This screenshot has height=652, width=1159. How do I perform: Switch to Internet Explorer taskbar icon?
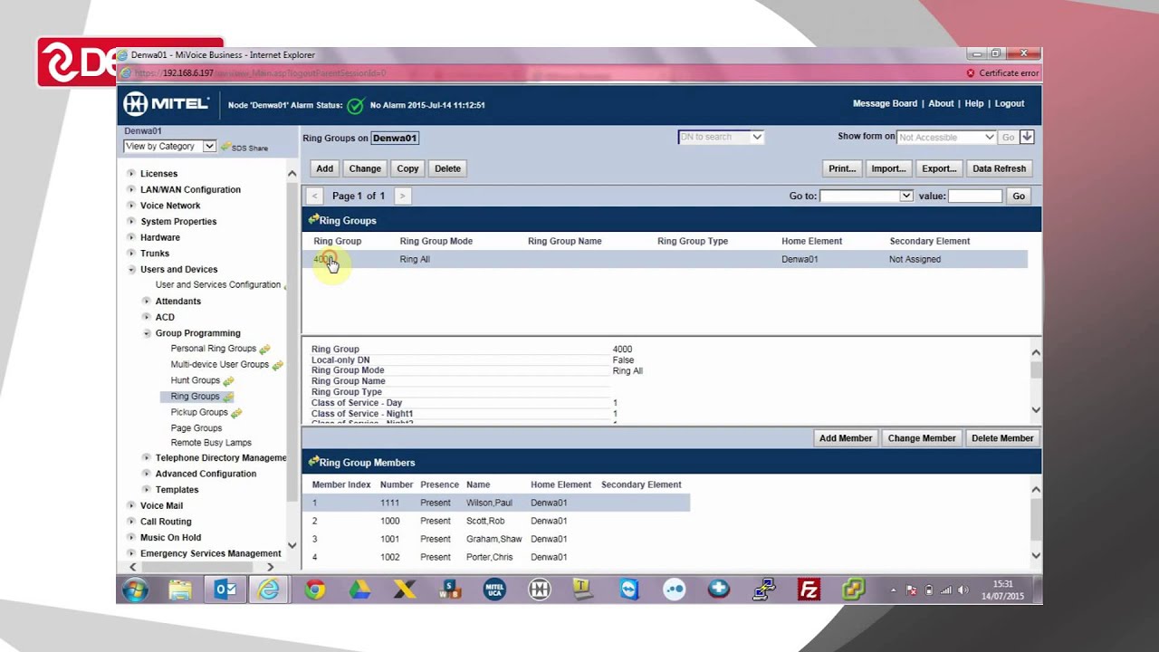269,590
